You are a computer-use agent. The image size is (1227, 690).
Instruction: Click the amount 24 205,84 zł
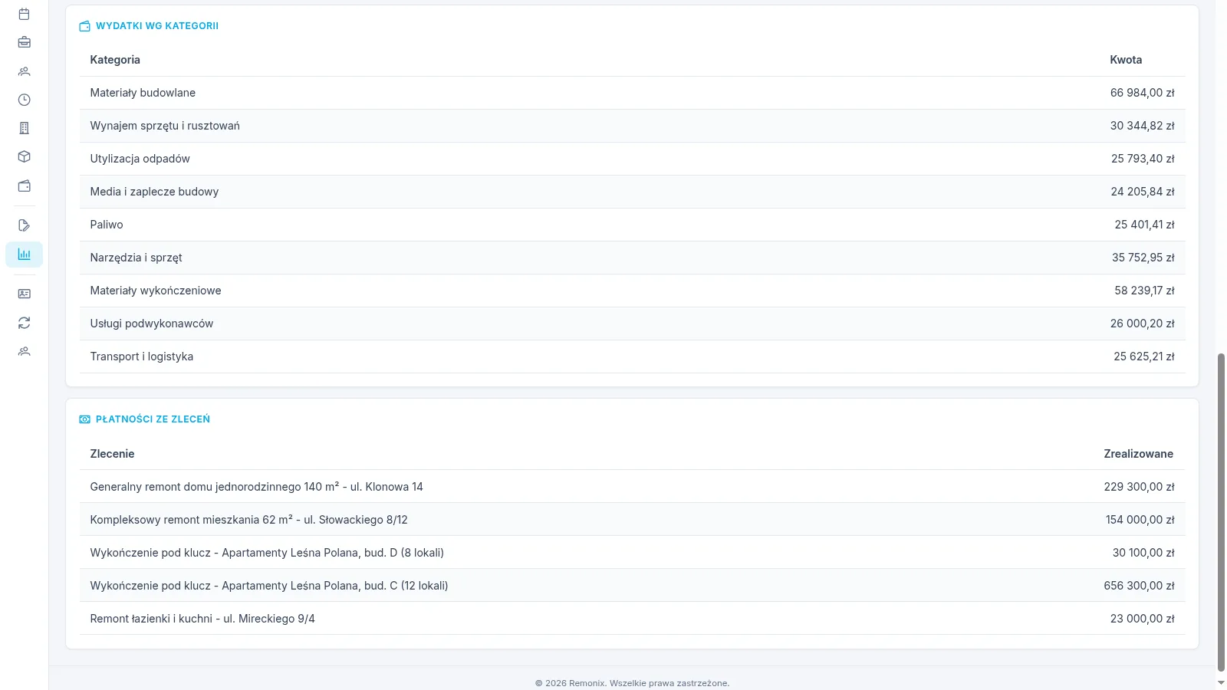(x=1143, y=192)
